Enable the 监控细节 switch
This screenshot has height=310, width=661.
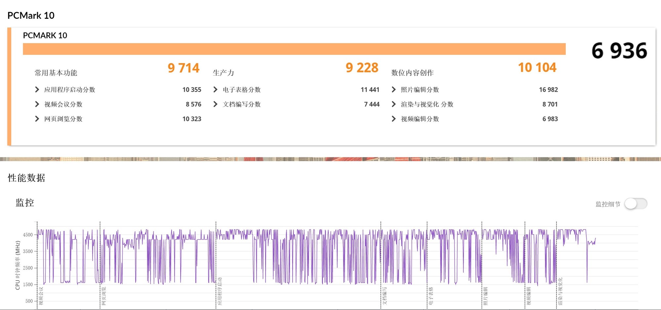[x=636, y=204]
